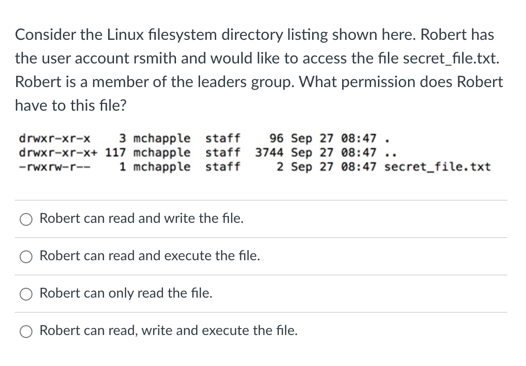This screenshot has width=526, height=366.
Task: Choose the "Robert can only read the file" option
Action: [x=26, y=294]
